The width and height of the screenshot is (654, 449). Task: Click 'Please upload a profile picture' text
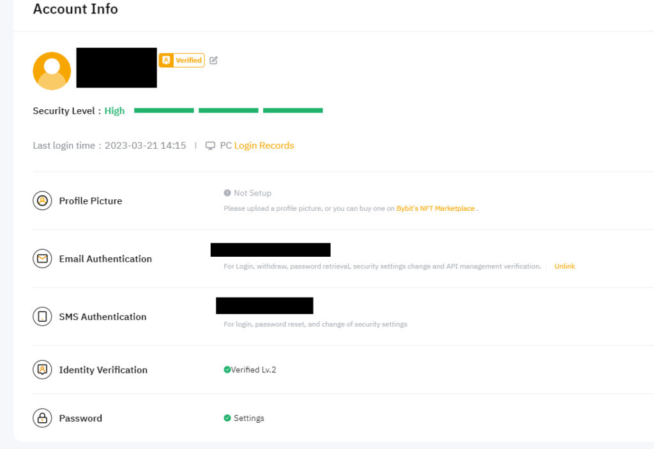(x=309, y=208)
